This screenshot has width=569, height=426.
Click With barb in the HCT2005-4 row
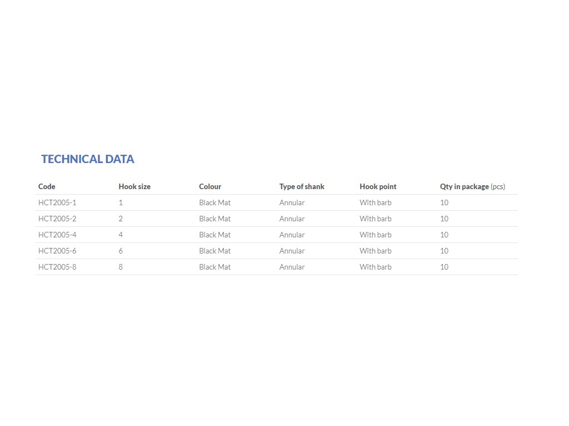pos(376,235)
